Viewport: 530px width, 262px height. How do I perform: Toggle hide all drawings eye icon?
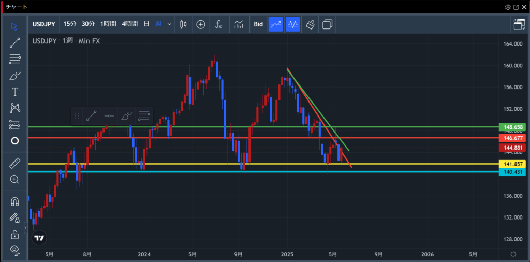point(14,250)
